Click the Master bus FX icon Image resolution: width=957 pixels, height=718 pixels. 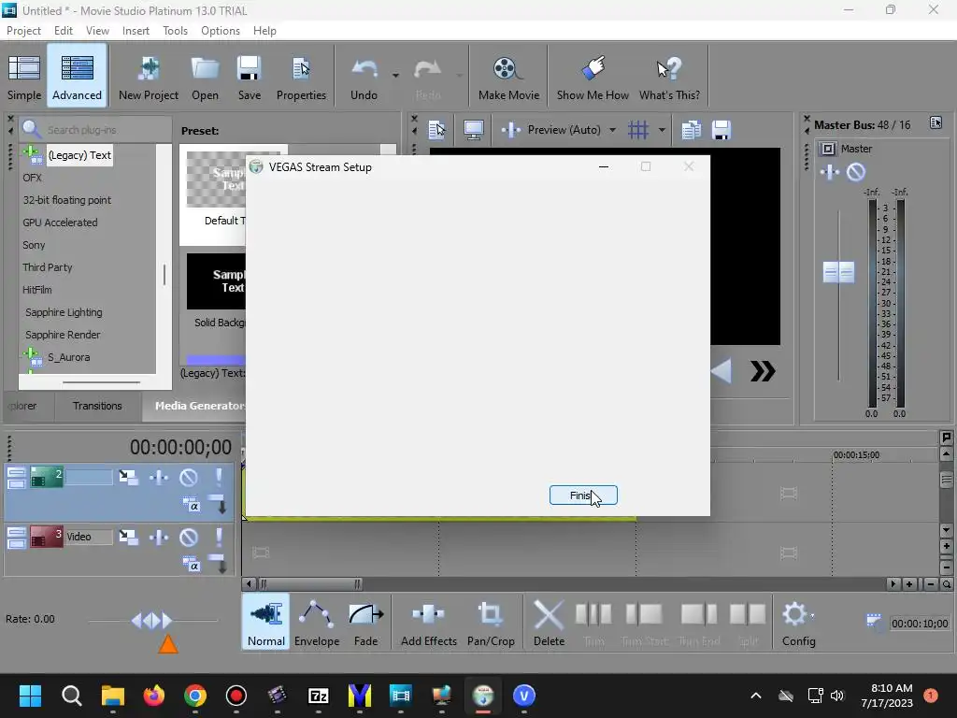[x=829, y=172]
